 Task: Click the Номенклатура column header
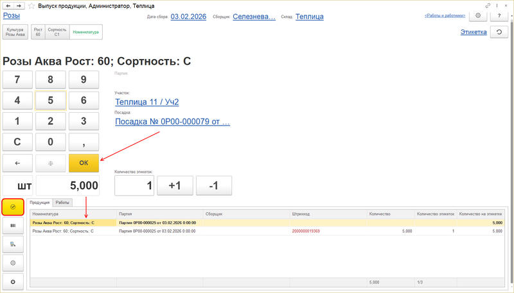pyautogui.click(x=73, y=214)
